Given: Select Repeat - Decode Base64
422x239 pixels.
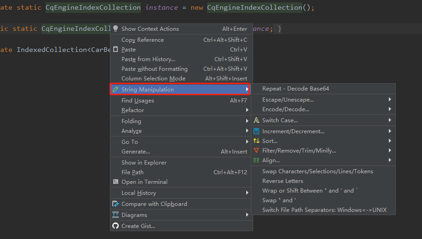Looking at the screenshot, I should pyautogui.click(x=295, y=88).
